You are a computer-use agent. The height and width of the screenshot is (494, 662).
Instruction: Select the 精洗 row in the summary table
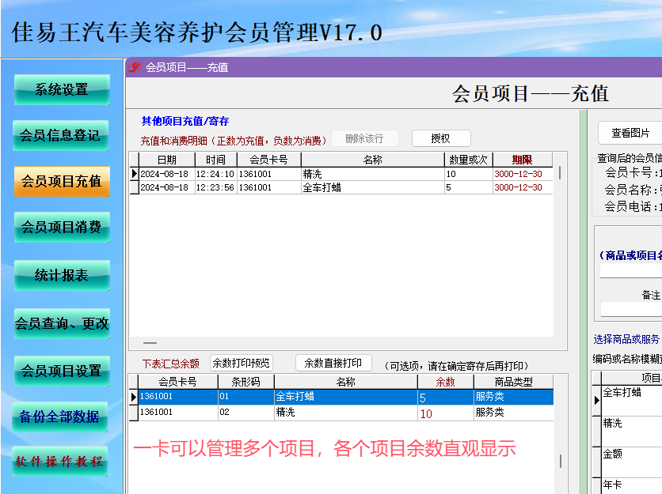click(346, 413)
